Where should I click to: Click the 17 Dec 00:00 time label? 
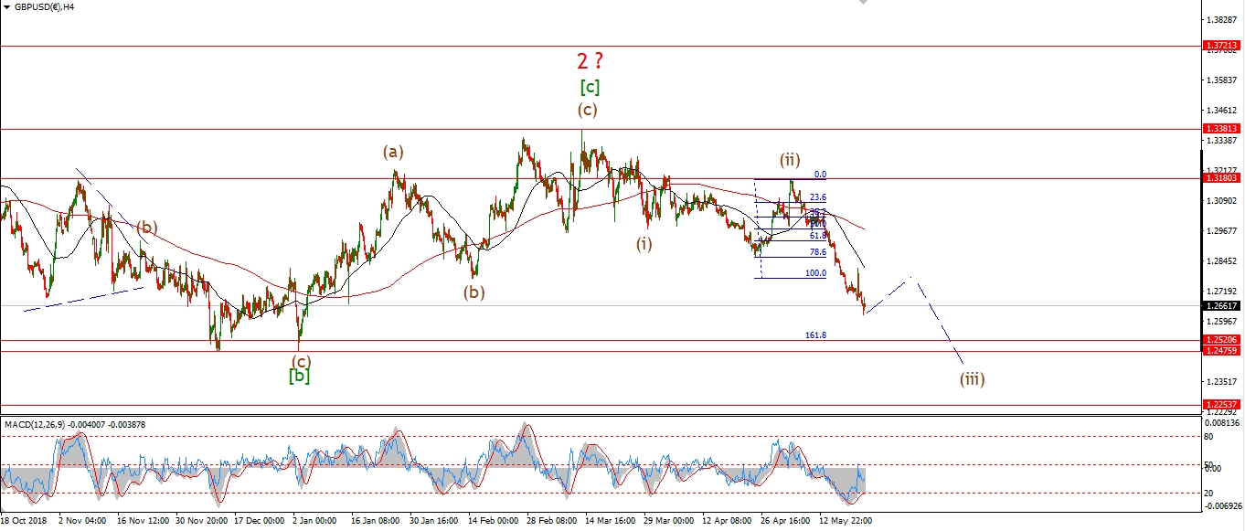pos(257,523)
